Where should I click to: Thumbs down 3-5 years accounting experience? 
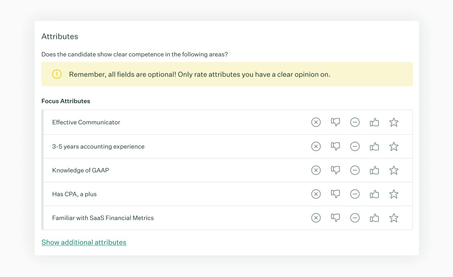point(335,146)
